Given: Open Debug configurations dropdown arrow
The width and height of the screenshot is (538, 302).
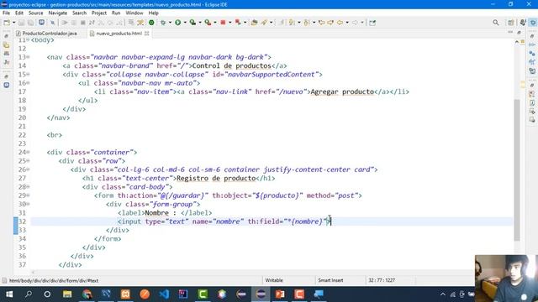Looking at the screenshot, I should pos(170,23).
